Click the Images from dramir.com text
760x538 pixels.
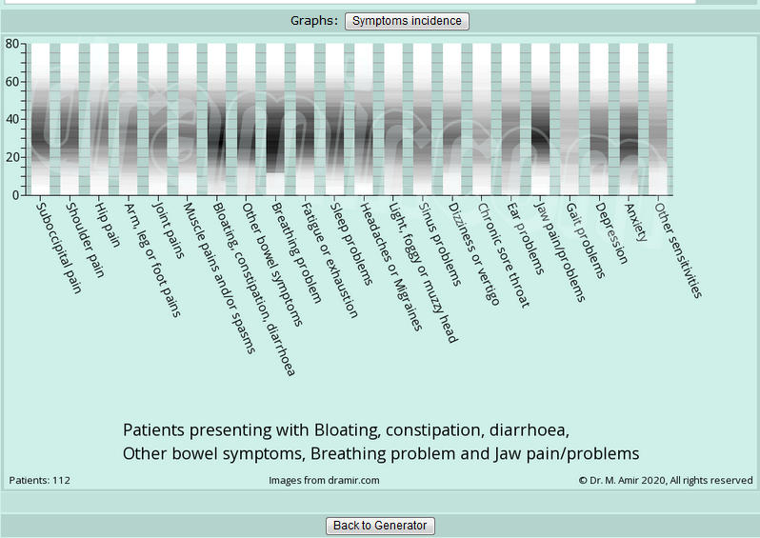(x=324, y=481)
